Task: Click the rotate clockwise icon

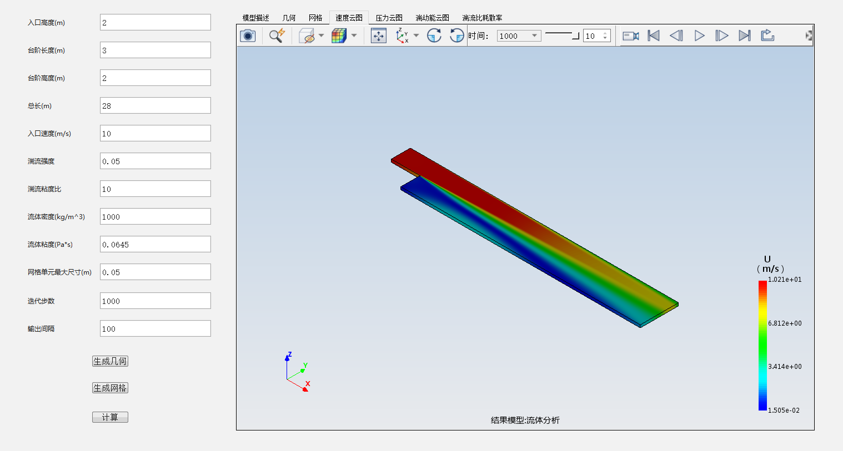Action: click(434, 36)
